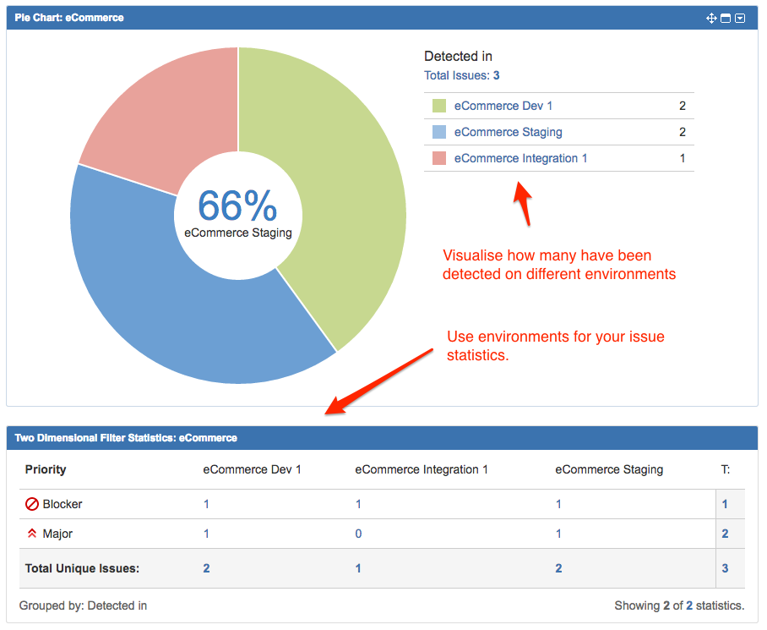Maximize the Pie Chart gadget
This screenshot has width=767, height=630.
(726, 18)
